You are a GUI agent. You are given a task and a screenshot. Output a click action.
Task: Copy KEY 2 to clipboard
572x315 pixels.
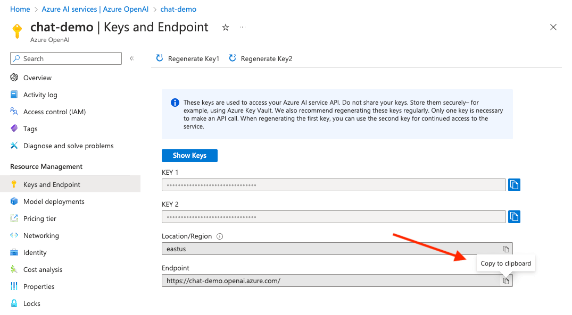tap(513, 216)
